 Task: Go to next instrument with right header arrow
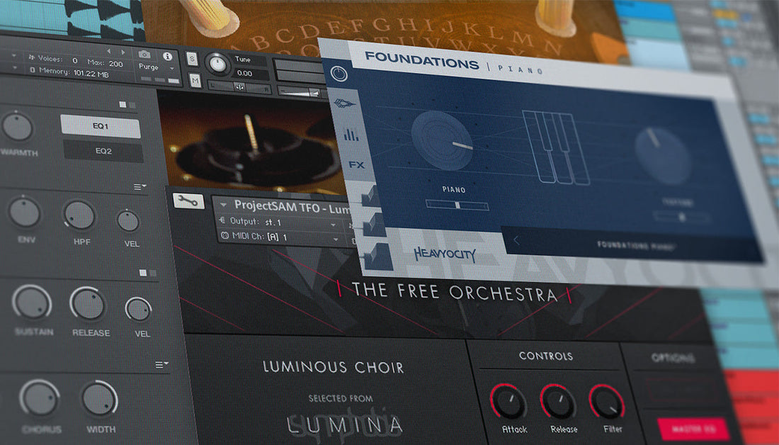(123, 52)
